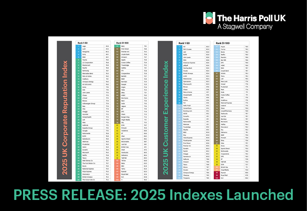
Task: Select the 'The Coca-Cola Co' row
Action: click(93, 180)
